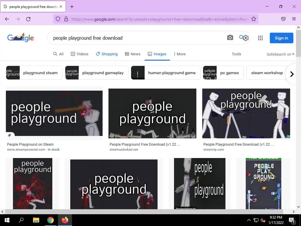Click the browser address bar URL

(160, 19)
